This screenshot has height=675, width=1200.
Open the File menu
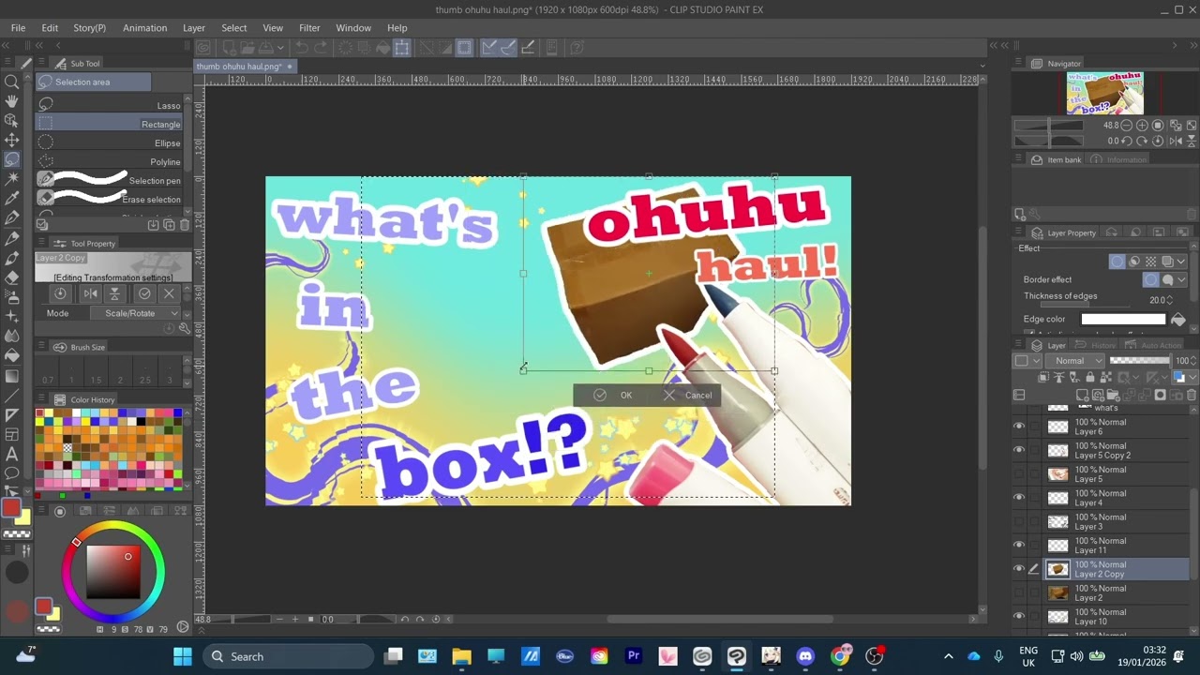18,27
